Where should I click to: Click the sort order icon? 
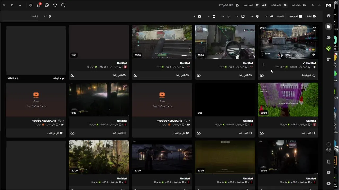50,16
